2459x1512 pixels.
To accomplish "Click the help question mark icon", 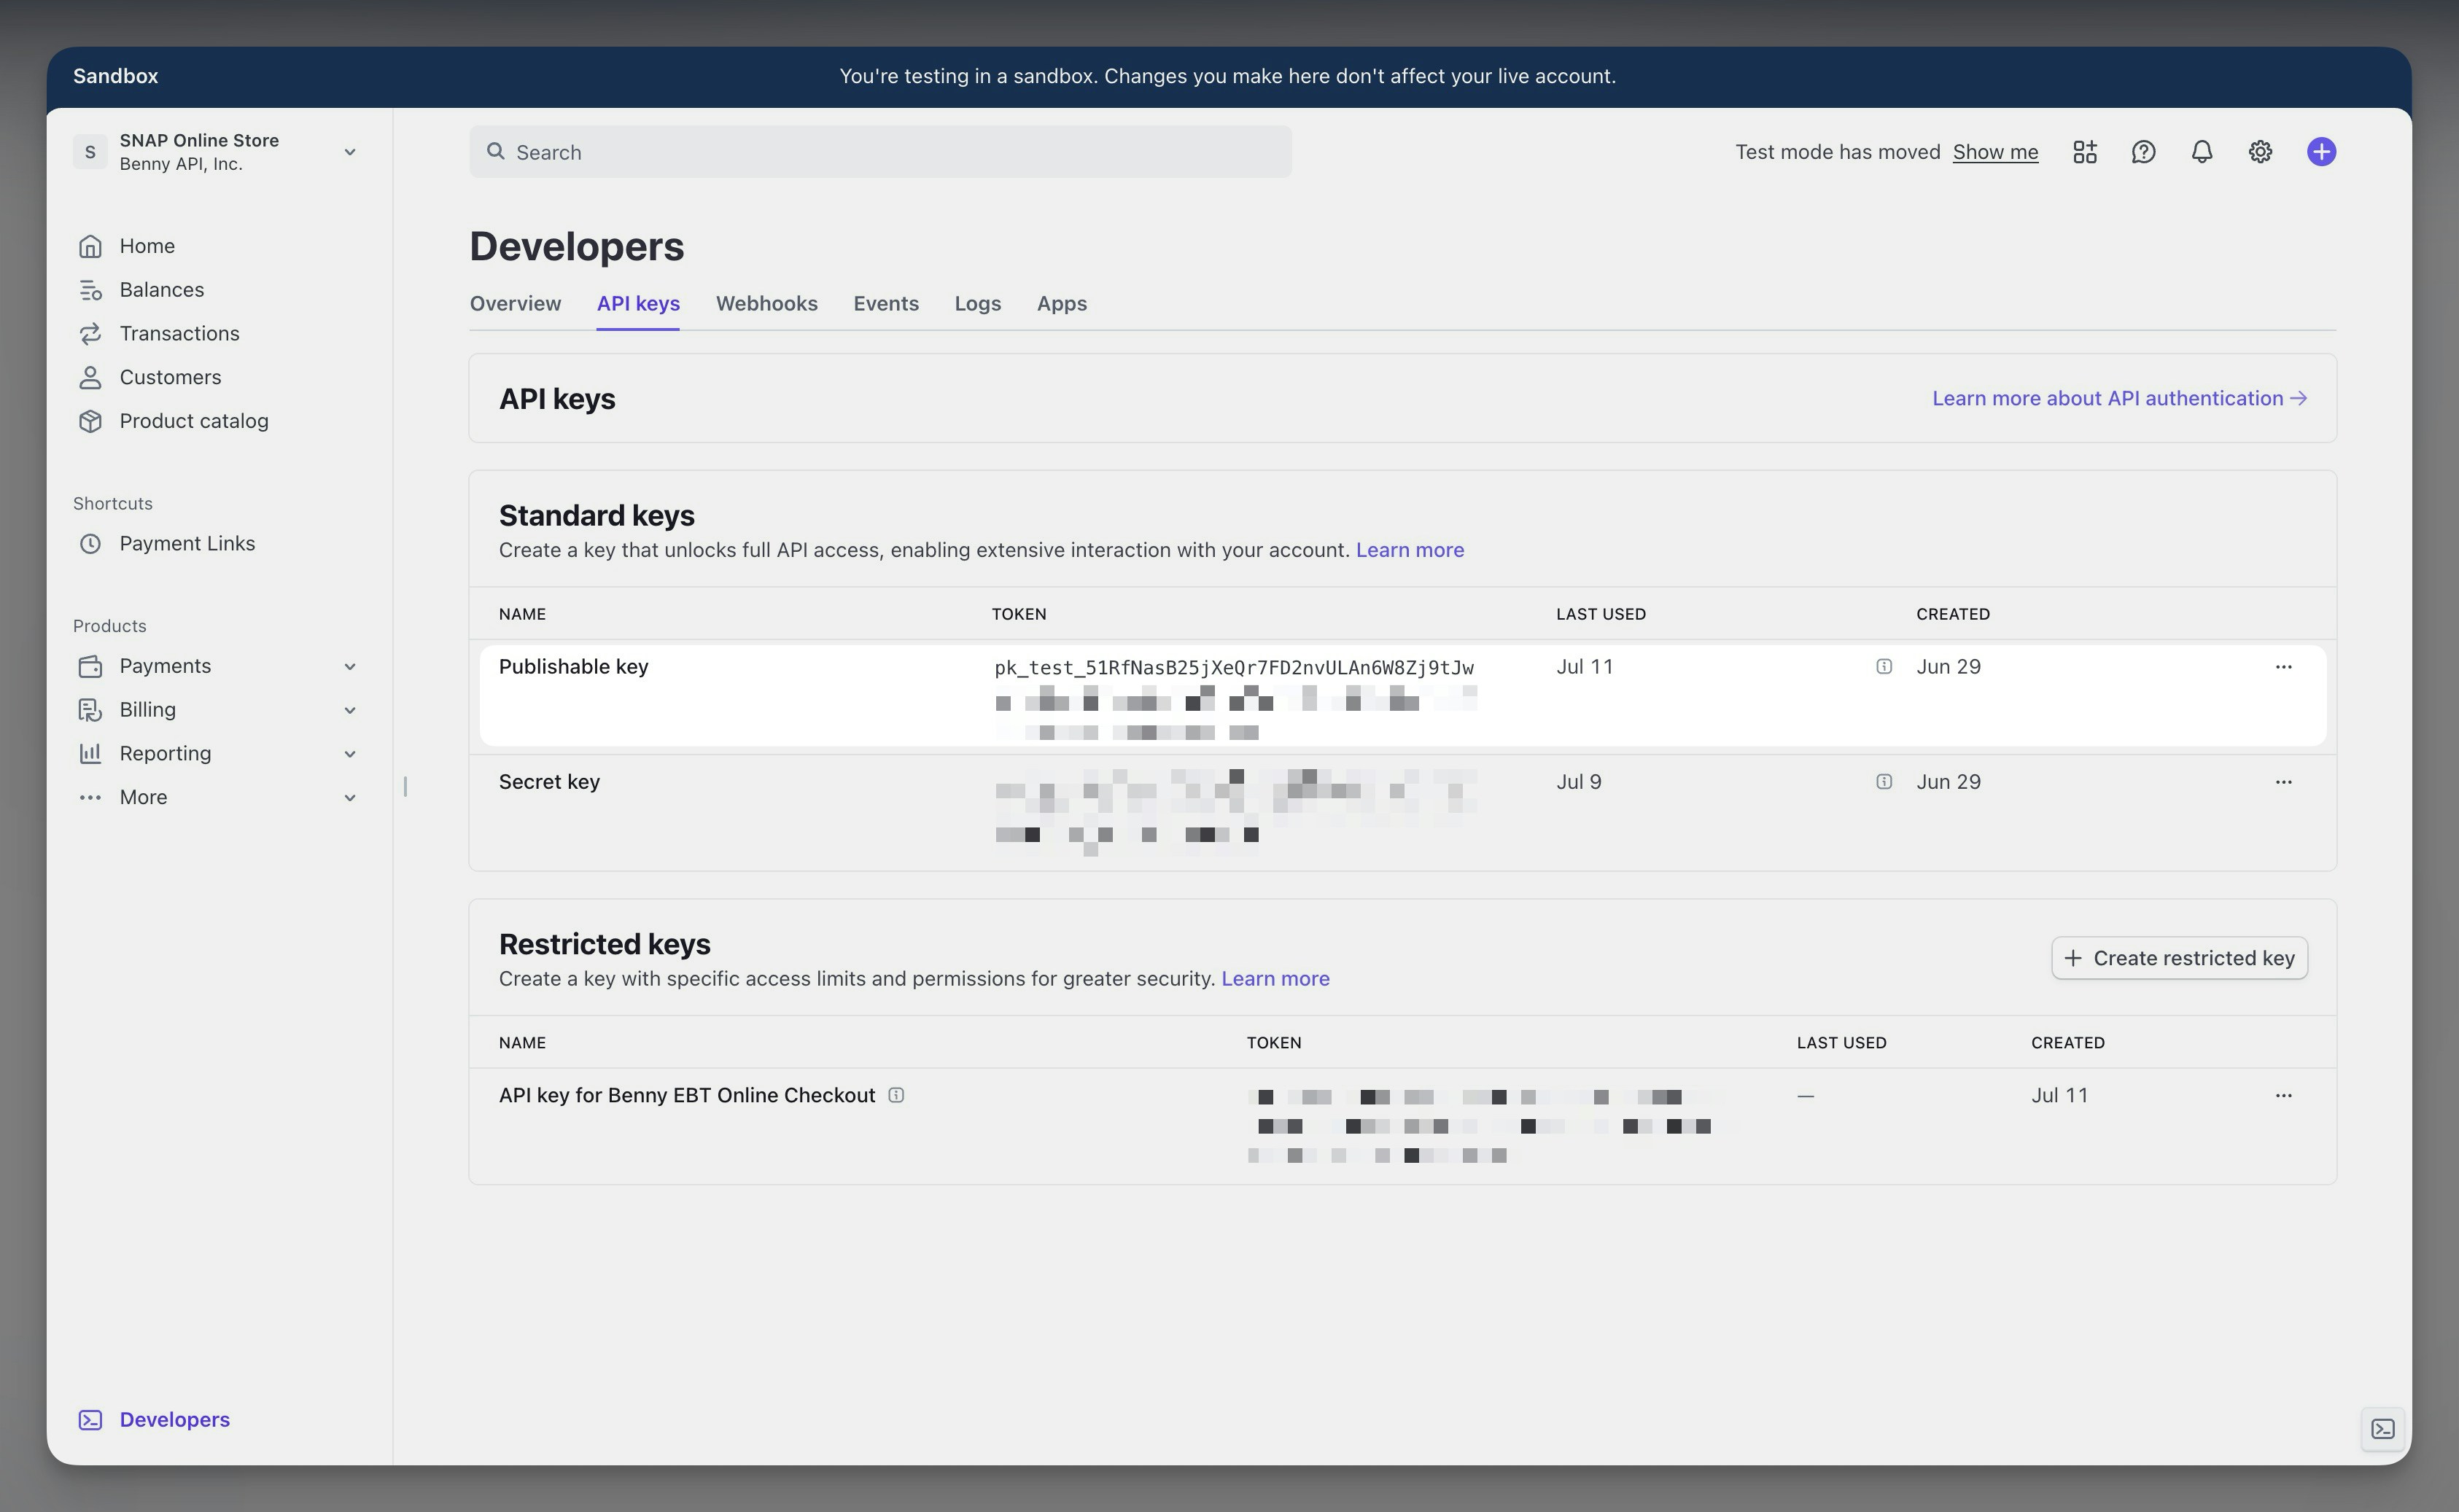I will pyautogui.click(x=2142, y=152).
